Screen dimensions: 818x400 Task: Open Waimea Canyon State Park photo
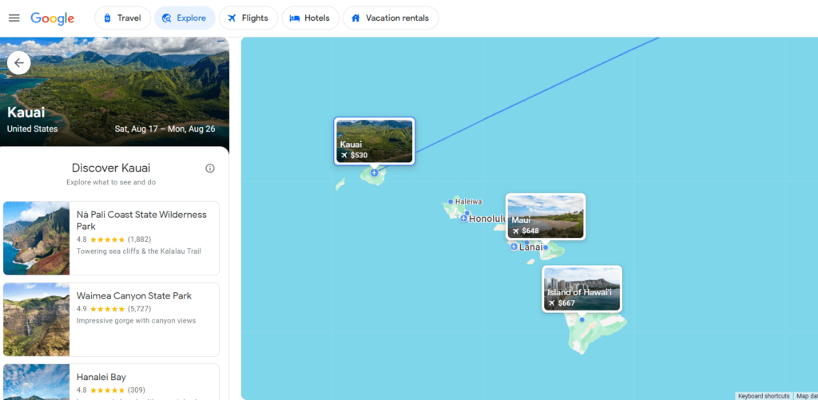37,319
